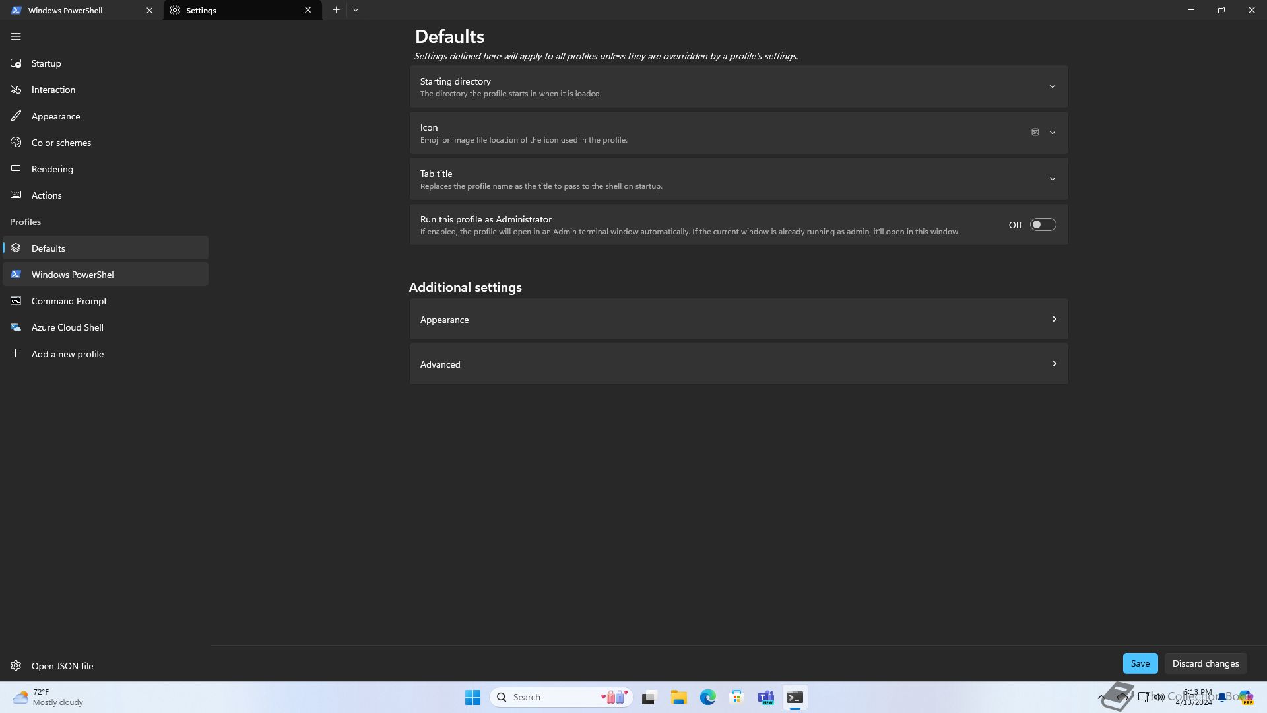The image size is (1267, 713).
Task: Click Open JSON file link
Action: pyautogui.click(x=62, y=666)
